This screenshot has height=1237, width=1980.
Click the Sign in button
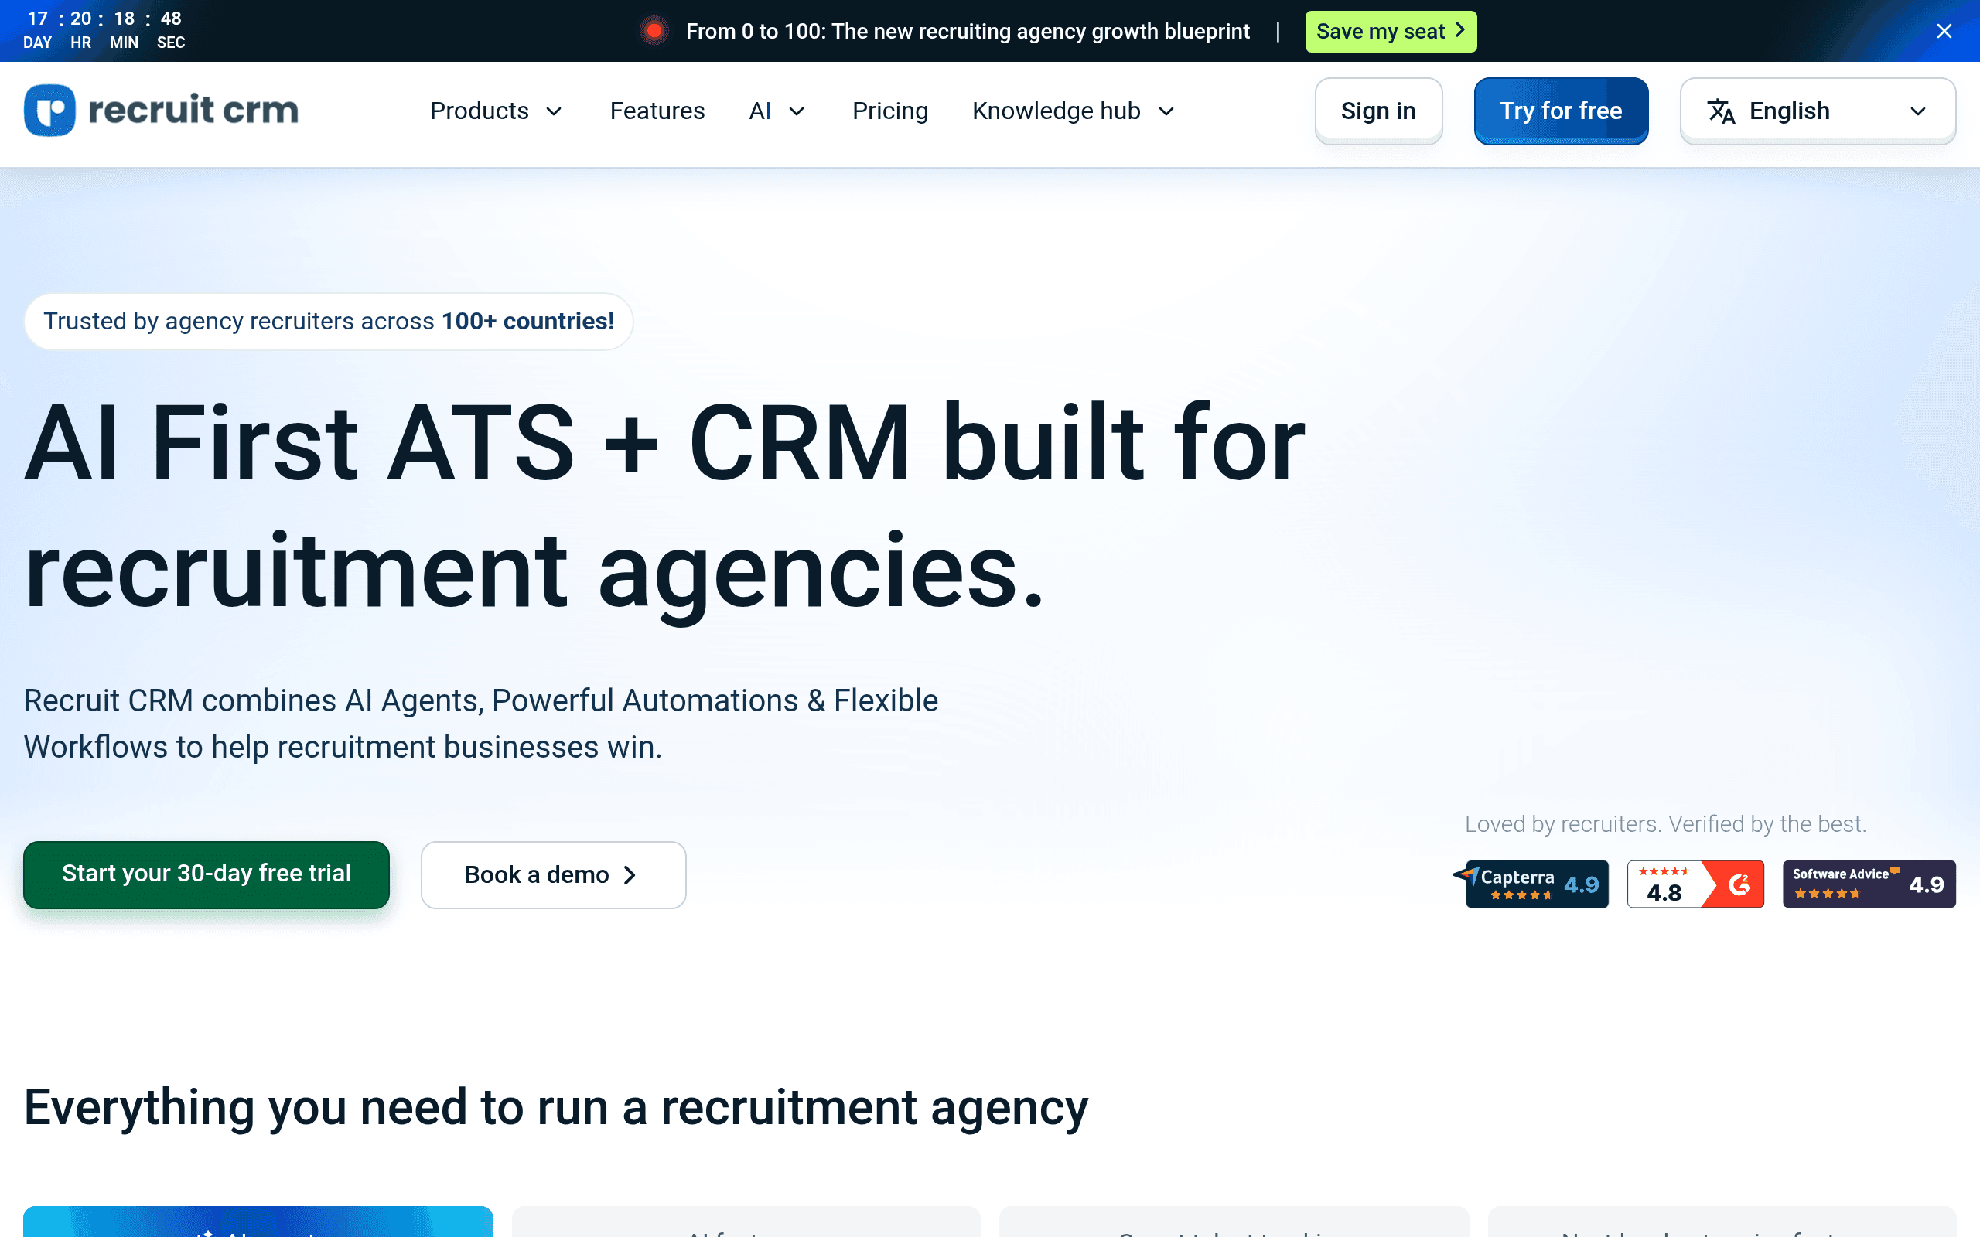(x=1377, y=111)
